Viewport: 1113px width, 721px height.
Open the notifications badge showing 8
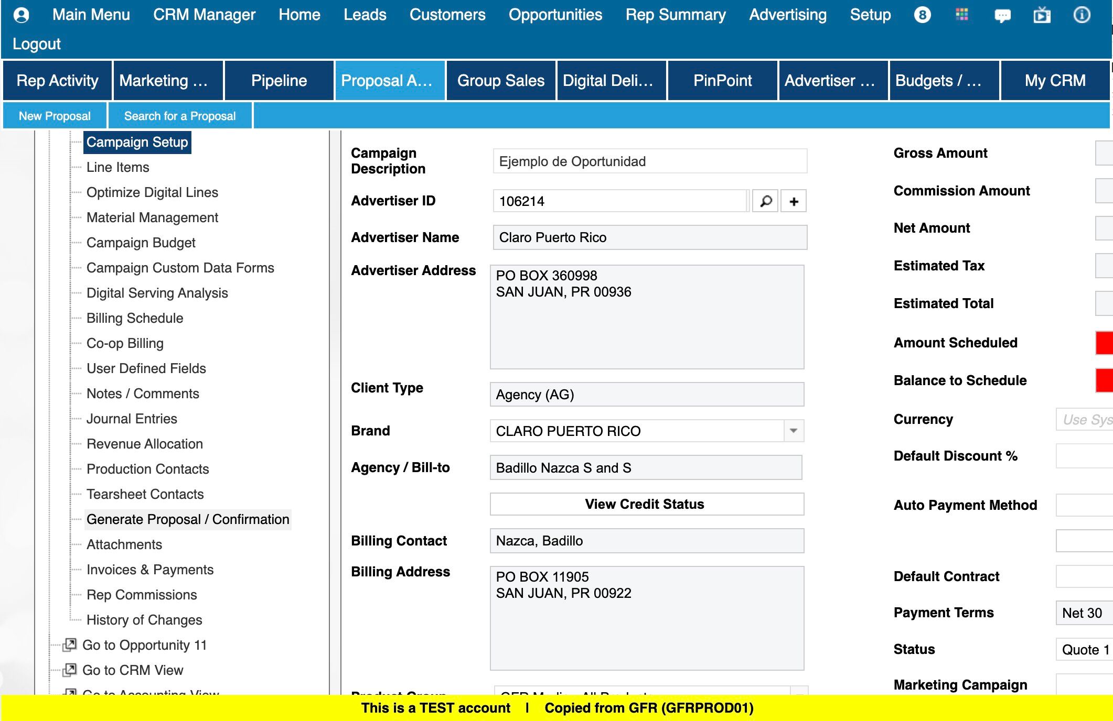click(x=922, y=15)
